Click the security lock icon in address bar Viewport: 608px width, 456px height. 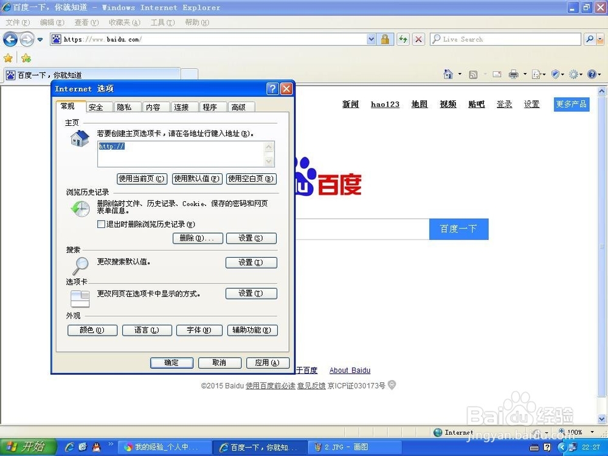coord(385,39)
